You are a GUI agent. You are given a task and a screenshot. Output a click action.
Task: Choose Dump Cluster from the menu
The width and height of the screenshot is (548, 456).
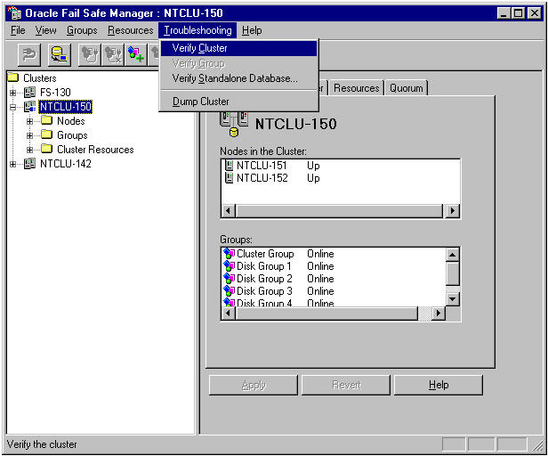coord(238,102)
